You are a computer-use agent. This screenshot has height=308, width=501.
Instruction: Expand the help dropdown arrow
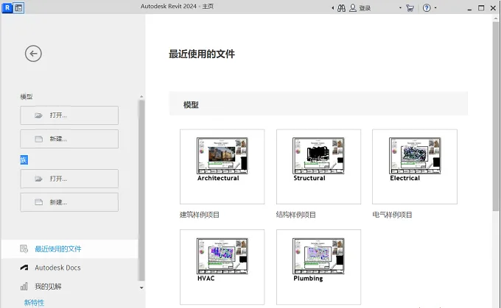(435, 8)
